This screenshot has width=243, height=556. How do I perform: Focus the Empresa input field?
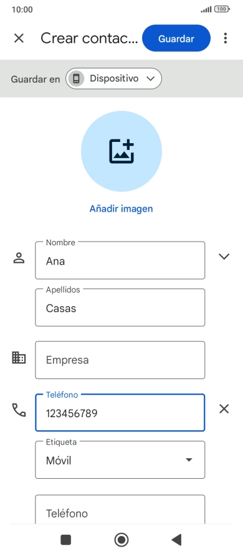pyautogui.click(x=120, y=360)
